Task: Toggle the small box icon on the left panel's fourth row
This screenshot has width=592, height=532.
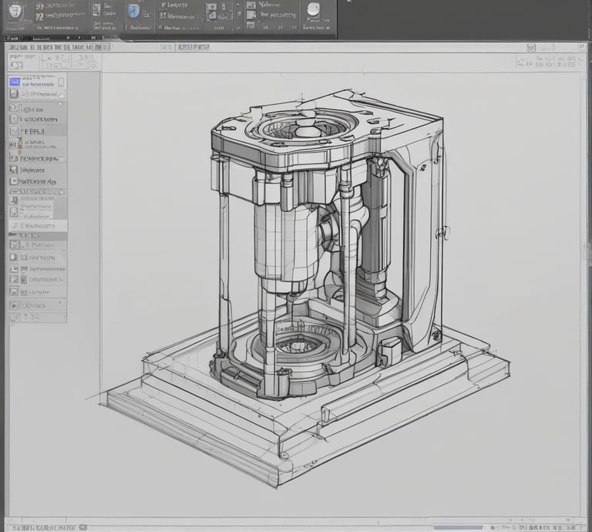Action: (15, 120)
